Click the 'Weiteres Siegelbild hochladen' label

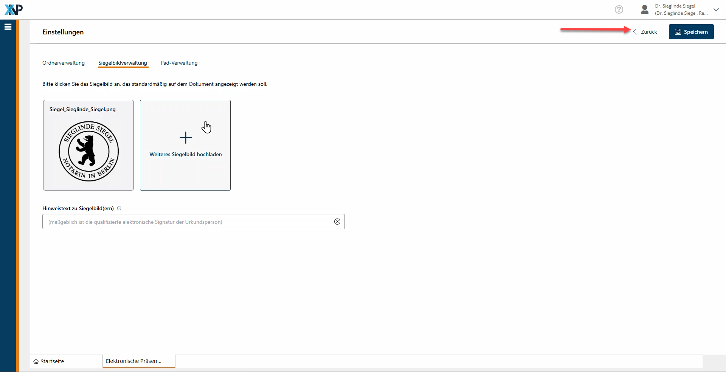coord(185,155)
